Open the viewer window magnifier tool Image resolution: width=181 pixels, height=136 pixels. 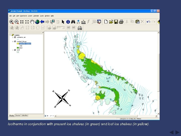[99, 22]
